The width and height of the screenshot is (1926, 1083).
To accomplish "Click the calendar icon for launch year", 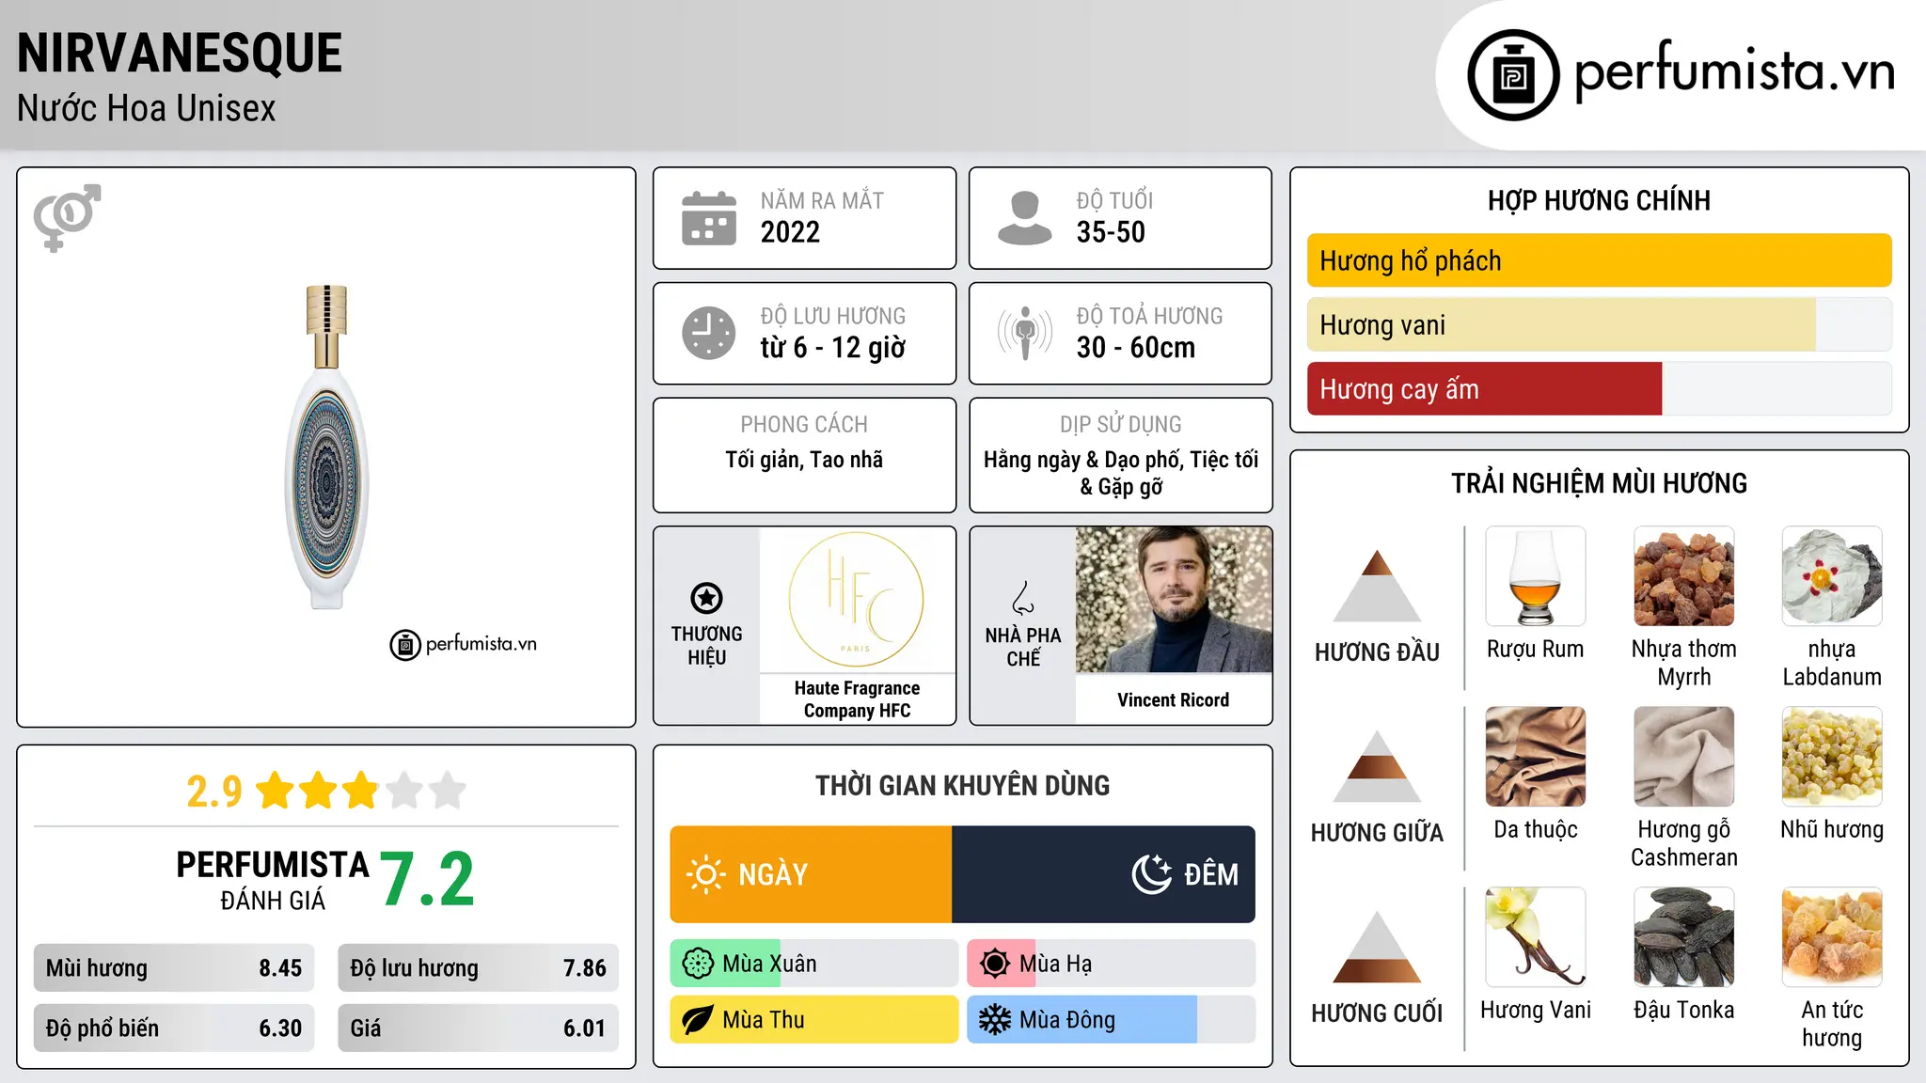I will tap(709, 218).
